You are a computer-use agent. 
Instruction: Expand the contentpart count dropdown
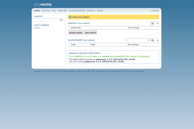point(155,40)
